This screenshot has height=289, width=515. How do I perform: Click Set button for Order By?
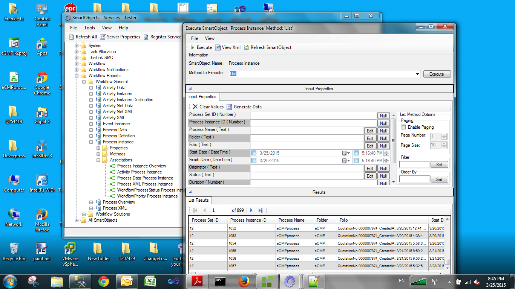click(x=439, y=179)
